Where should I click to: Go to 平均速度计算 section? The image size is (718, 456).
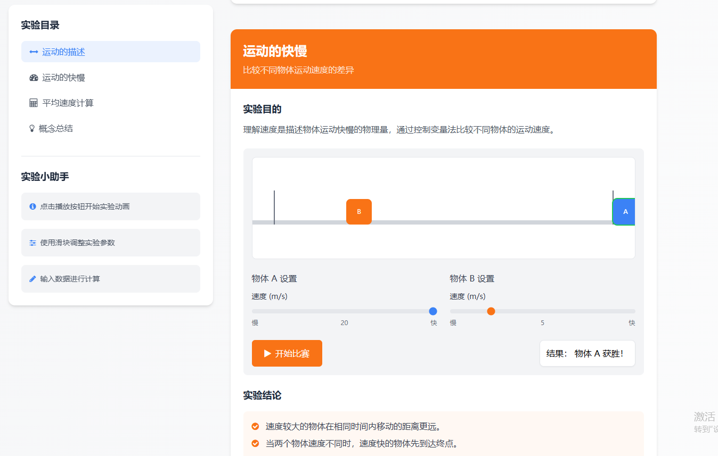(68, 103)
